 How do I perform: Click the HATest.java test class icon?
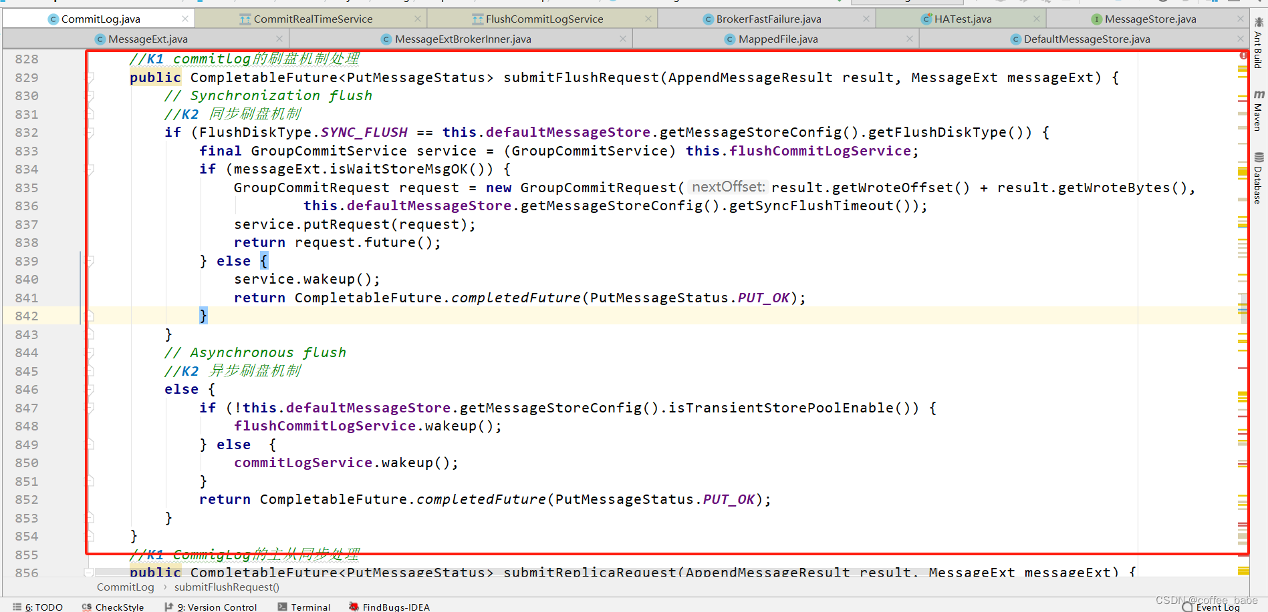[x=926, y=19]
